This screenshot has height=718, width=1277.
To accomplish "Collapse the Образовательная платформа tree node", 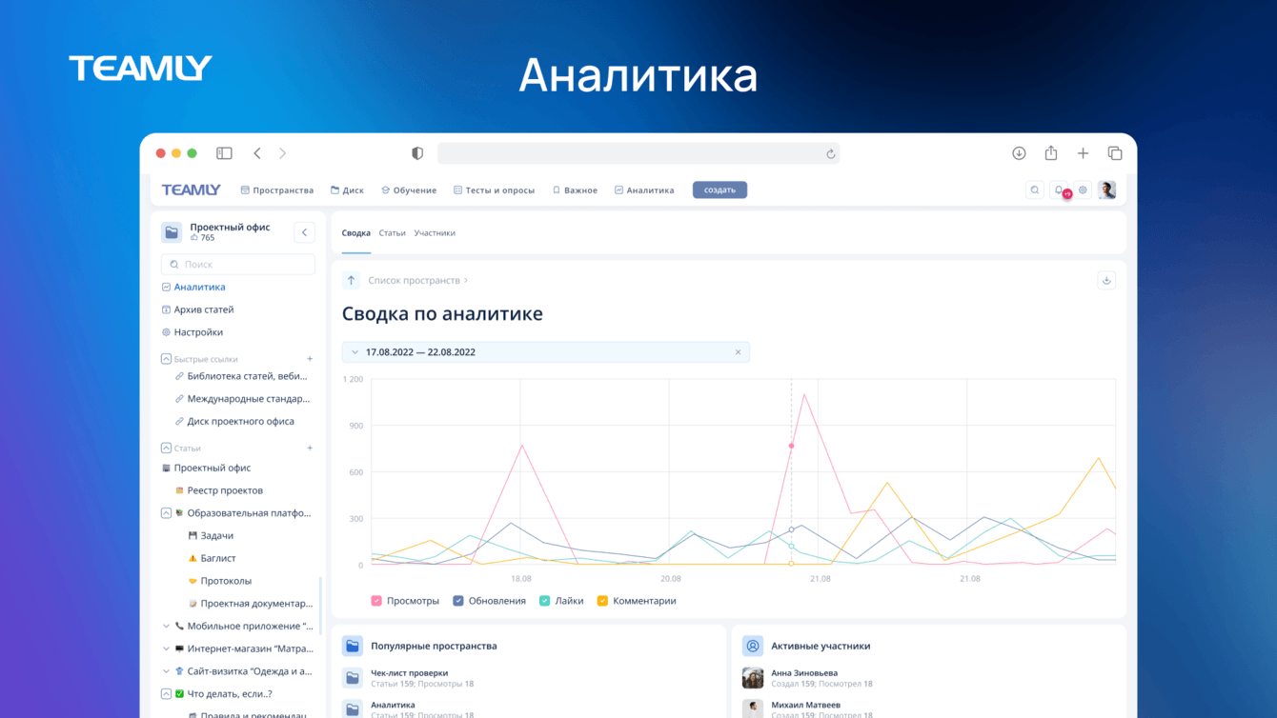I will (x=166, y=513).
